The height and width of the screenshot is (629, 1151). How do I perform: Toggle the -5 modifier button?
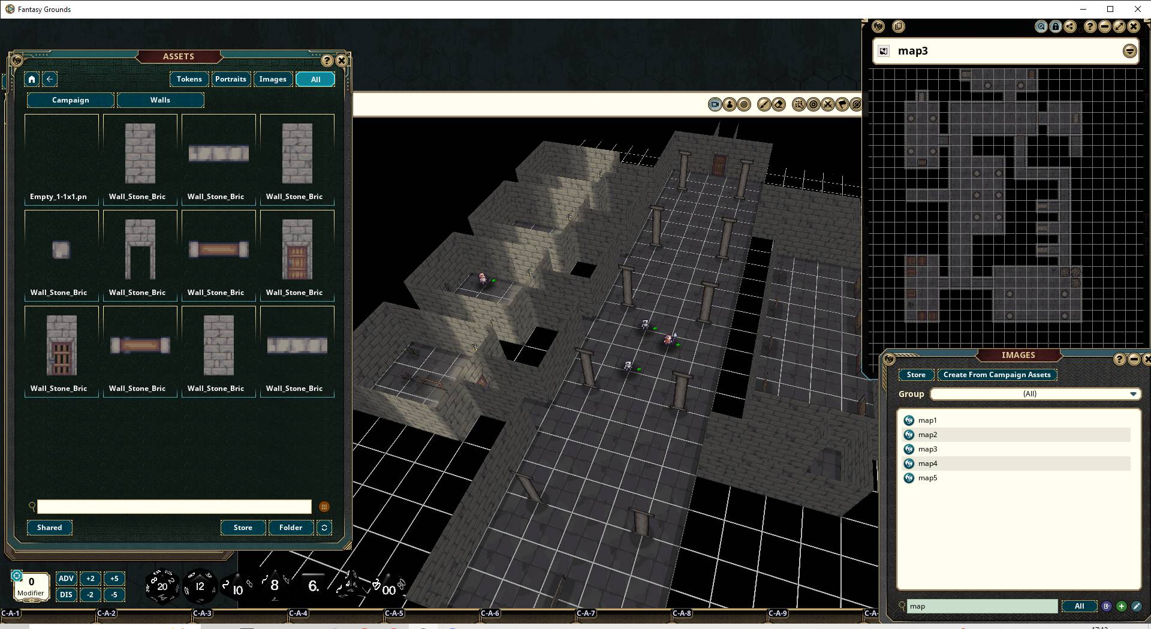(114, 595)
